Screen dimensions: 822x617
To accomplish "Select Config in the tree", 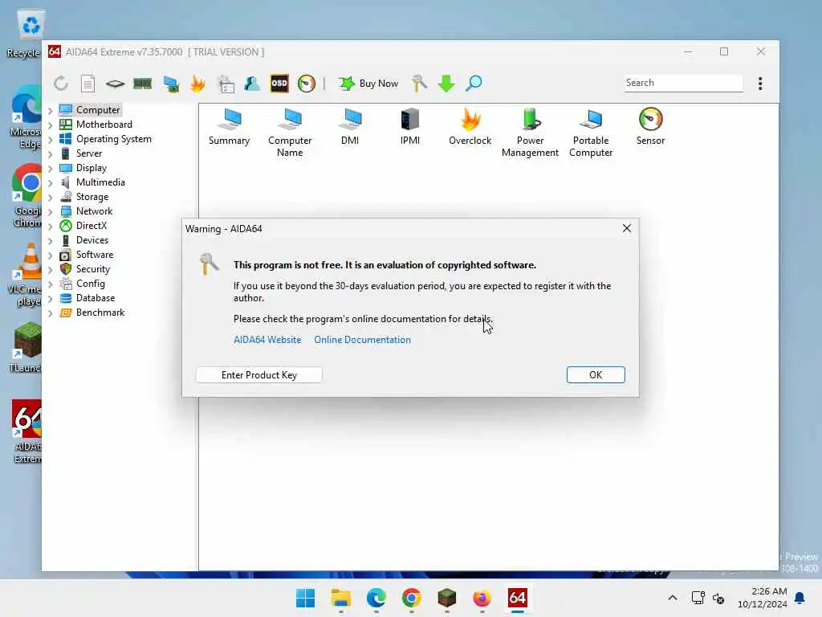I will [x=90, y=284].
